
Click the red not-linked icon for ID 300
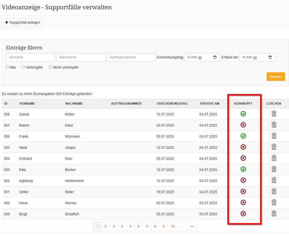(243, 202)
